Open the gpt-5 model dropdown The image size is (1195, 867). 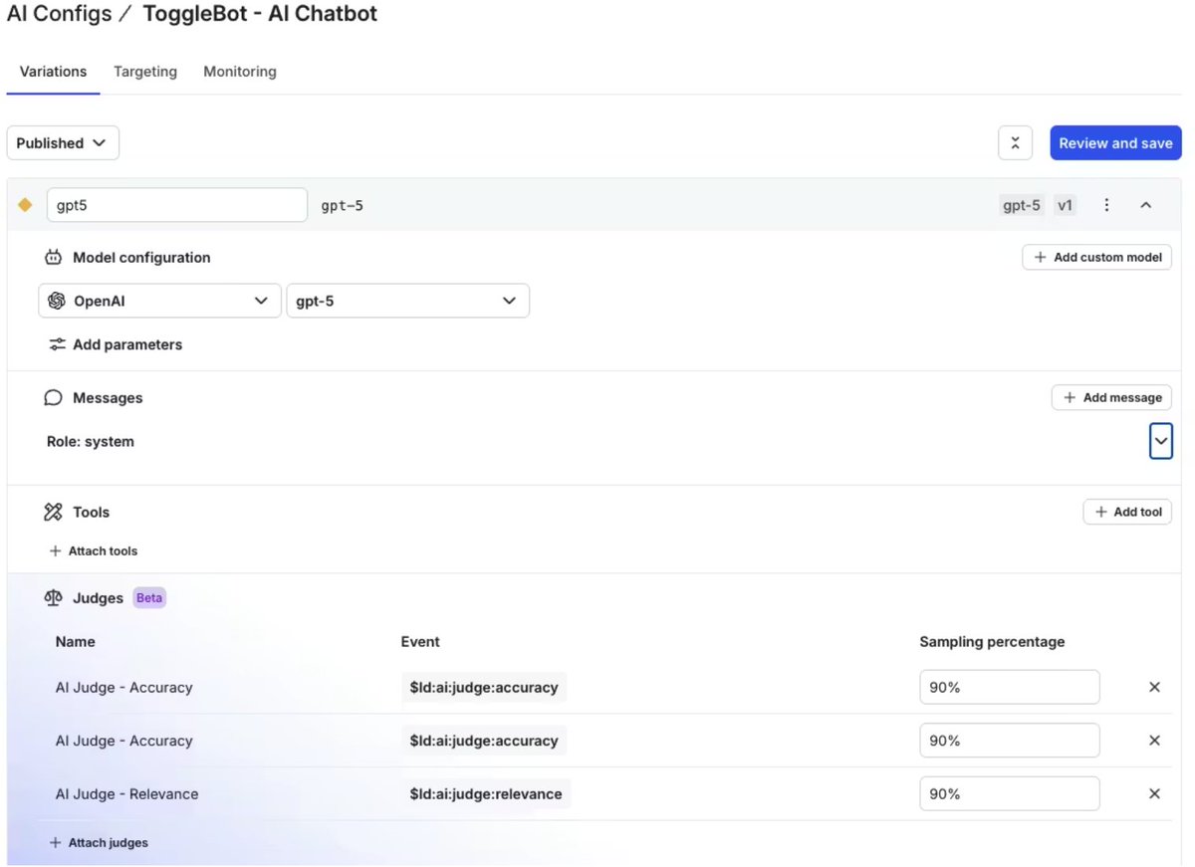[x=407, y=301]
